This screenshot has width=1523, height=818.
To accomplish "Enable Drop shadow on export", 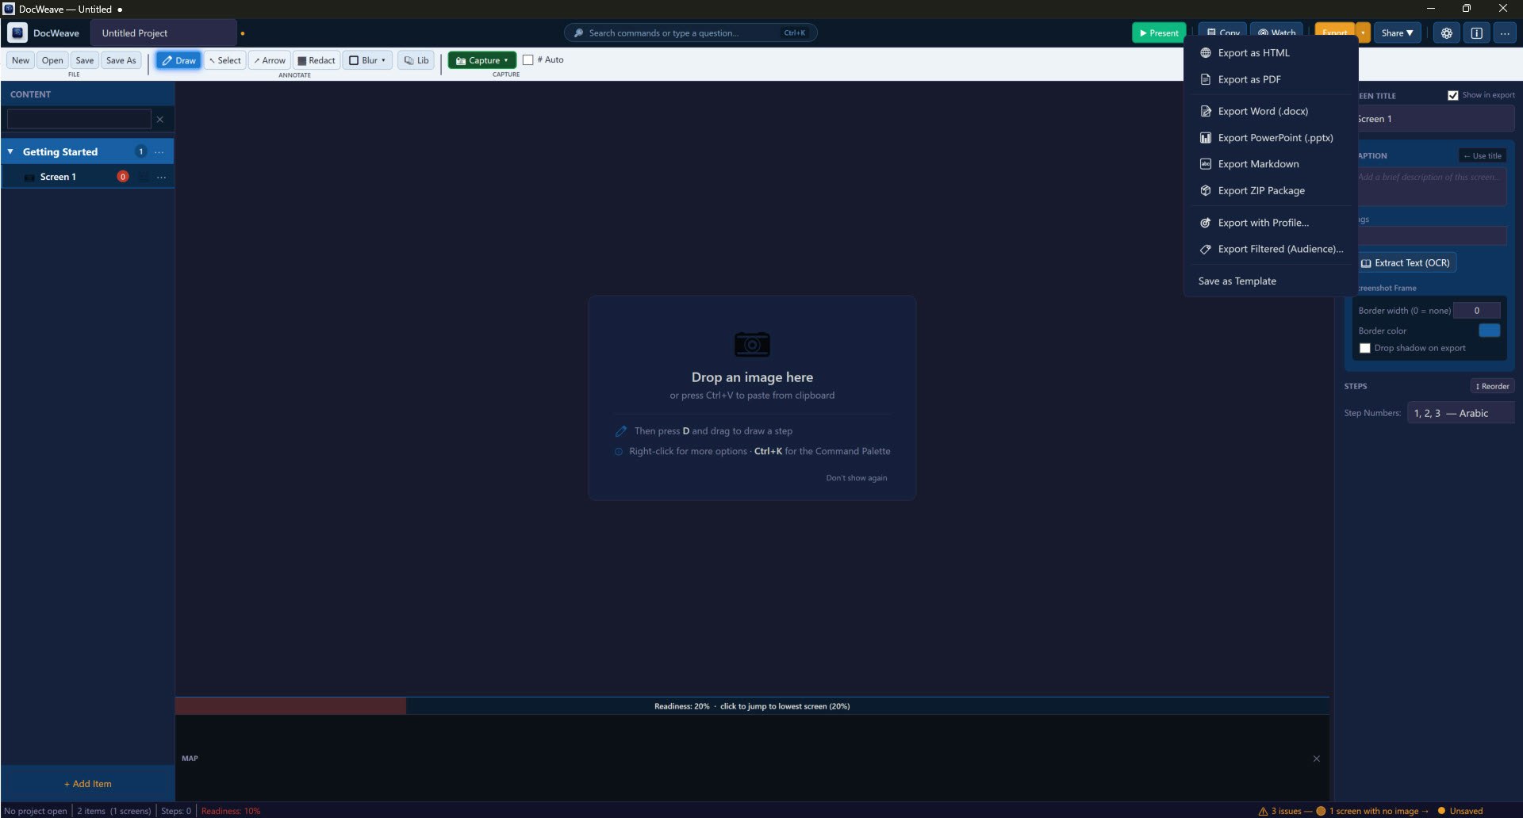I will (1365, 348).
